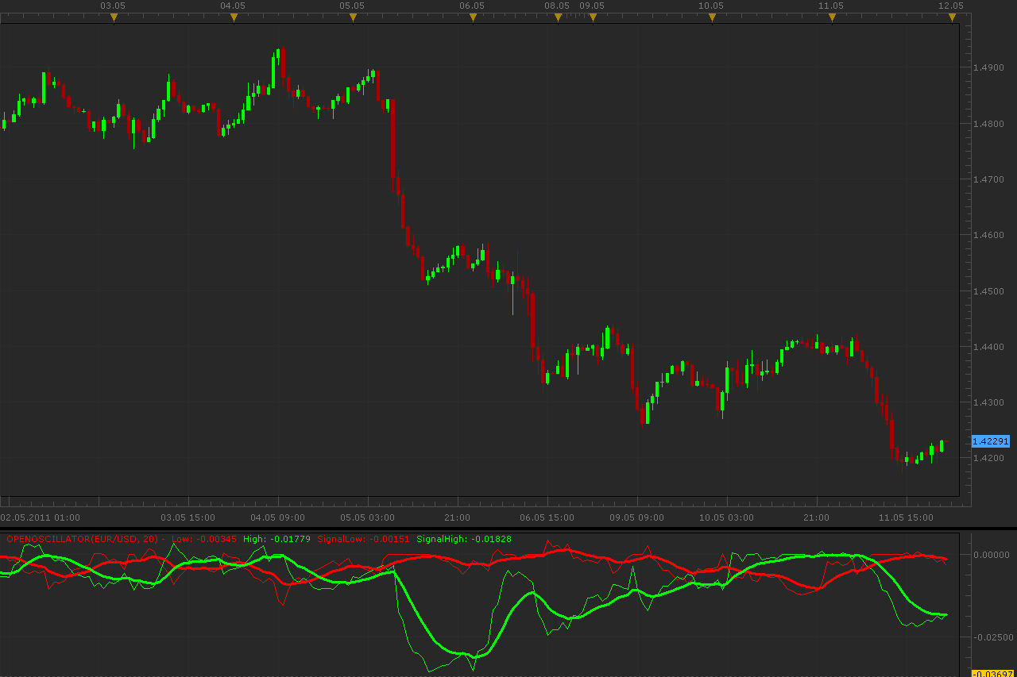Click the 09.05 day marker triangle

point(593,17)
